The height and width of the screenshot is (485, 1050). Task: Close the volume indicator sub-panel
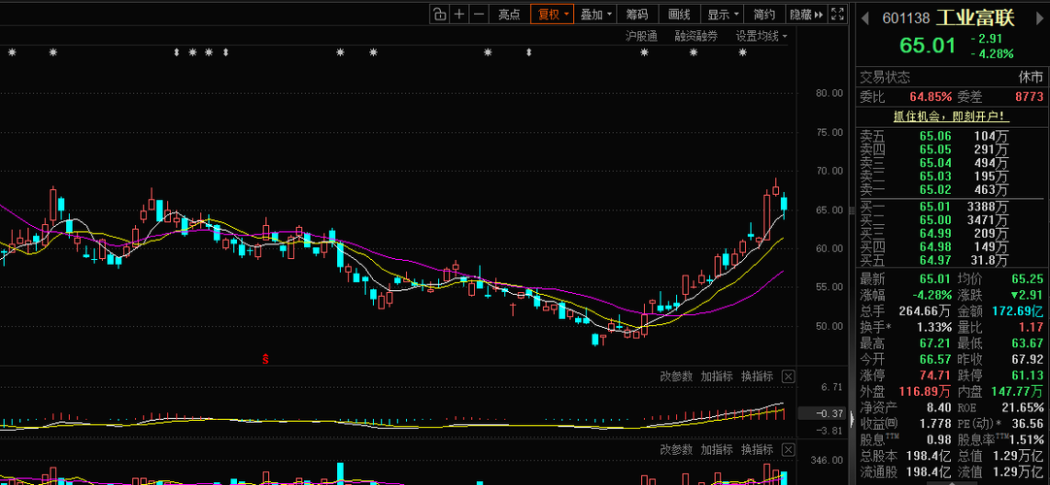point(788,449)
